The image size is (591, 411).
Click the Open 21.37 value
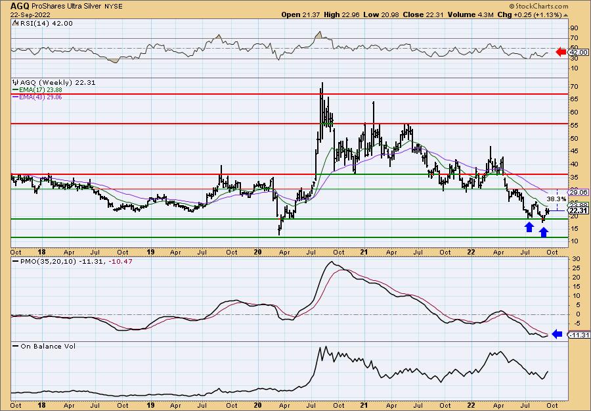coord(301,14)
